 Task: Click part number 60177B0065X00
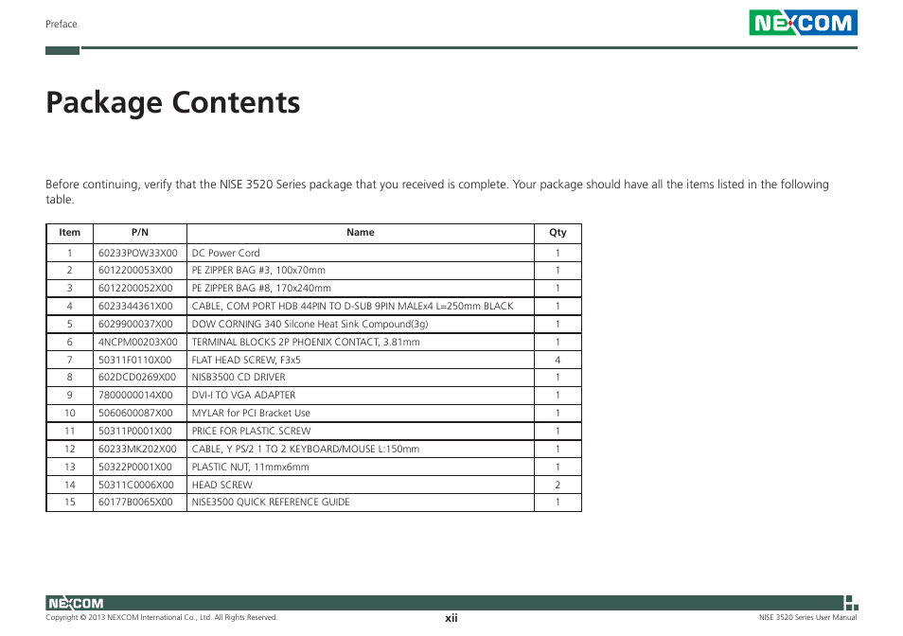135,503
